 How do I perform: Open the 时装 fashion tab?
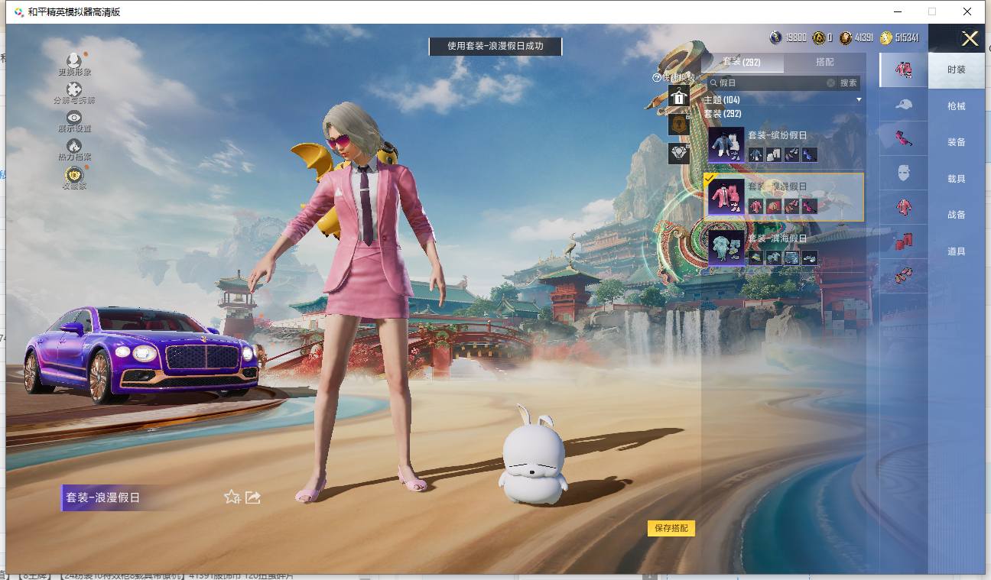click(x=957, y=70)
